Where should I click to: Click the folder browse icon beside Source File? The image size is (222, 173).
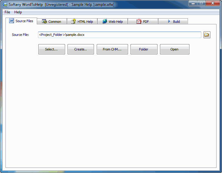coord(207,35)
